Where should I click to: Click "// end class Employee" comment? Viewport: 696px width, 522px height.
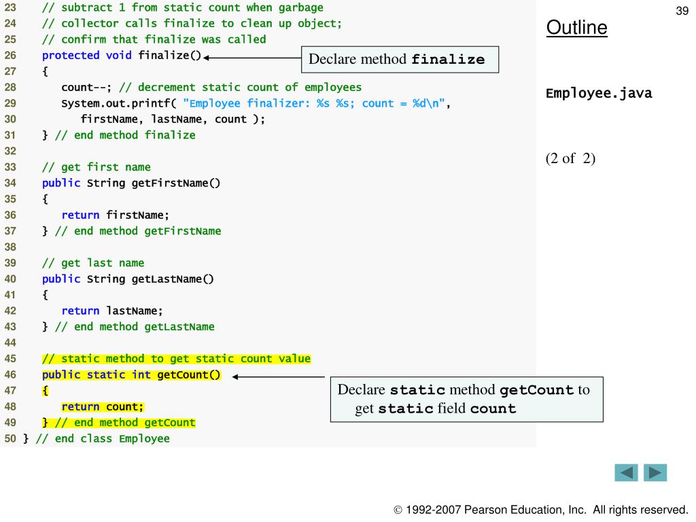coord(103,438)
